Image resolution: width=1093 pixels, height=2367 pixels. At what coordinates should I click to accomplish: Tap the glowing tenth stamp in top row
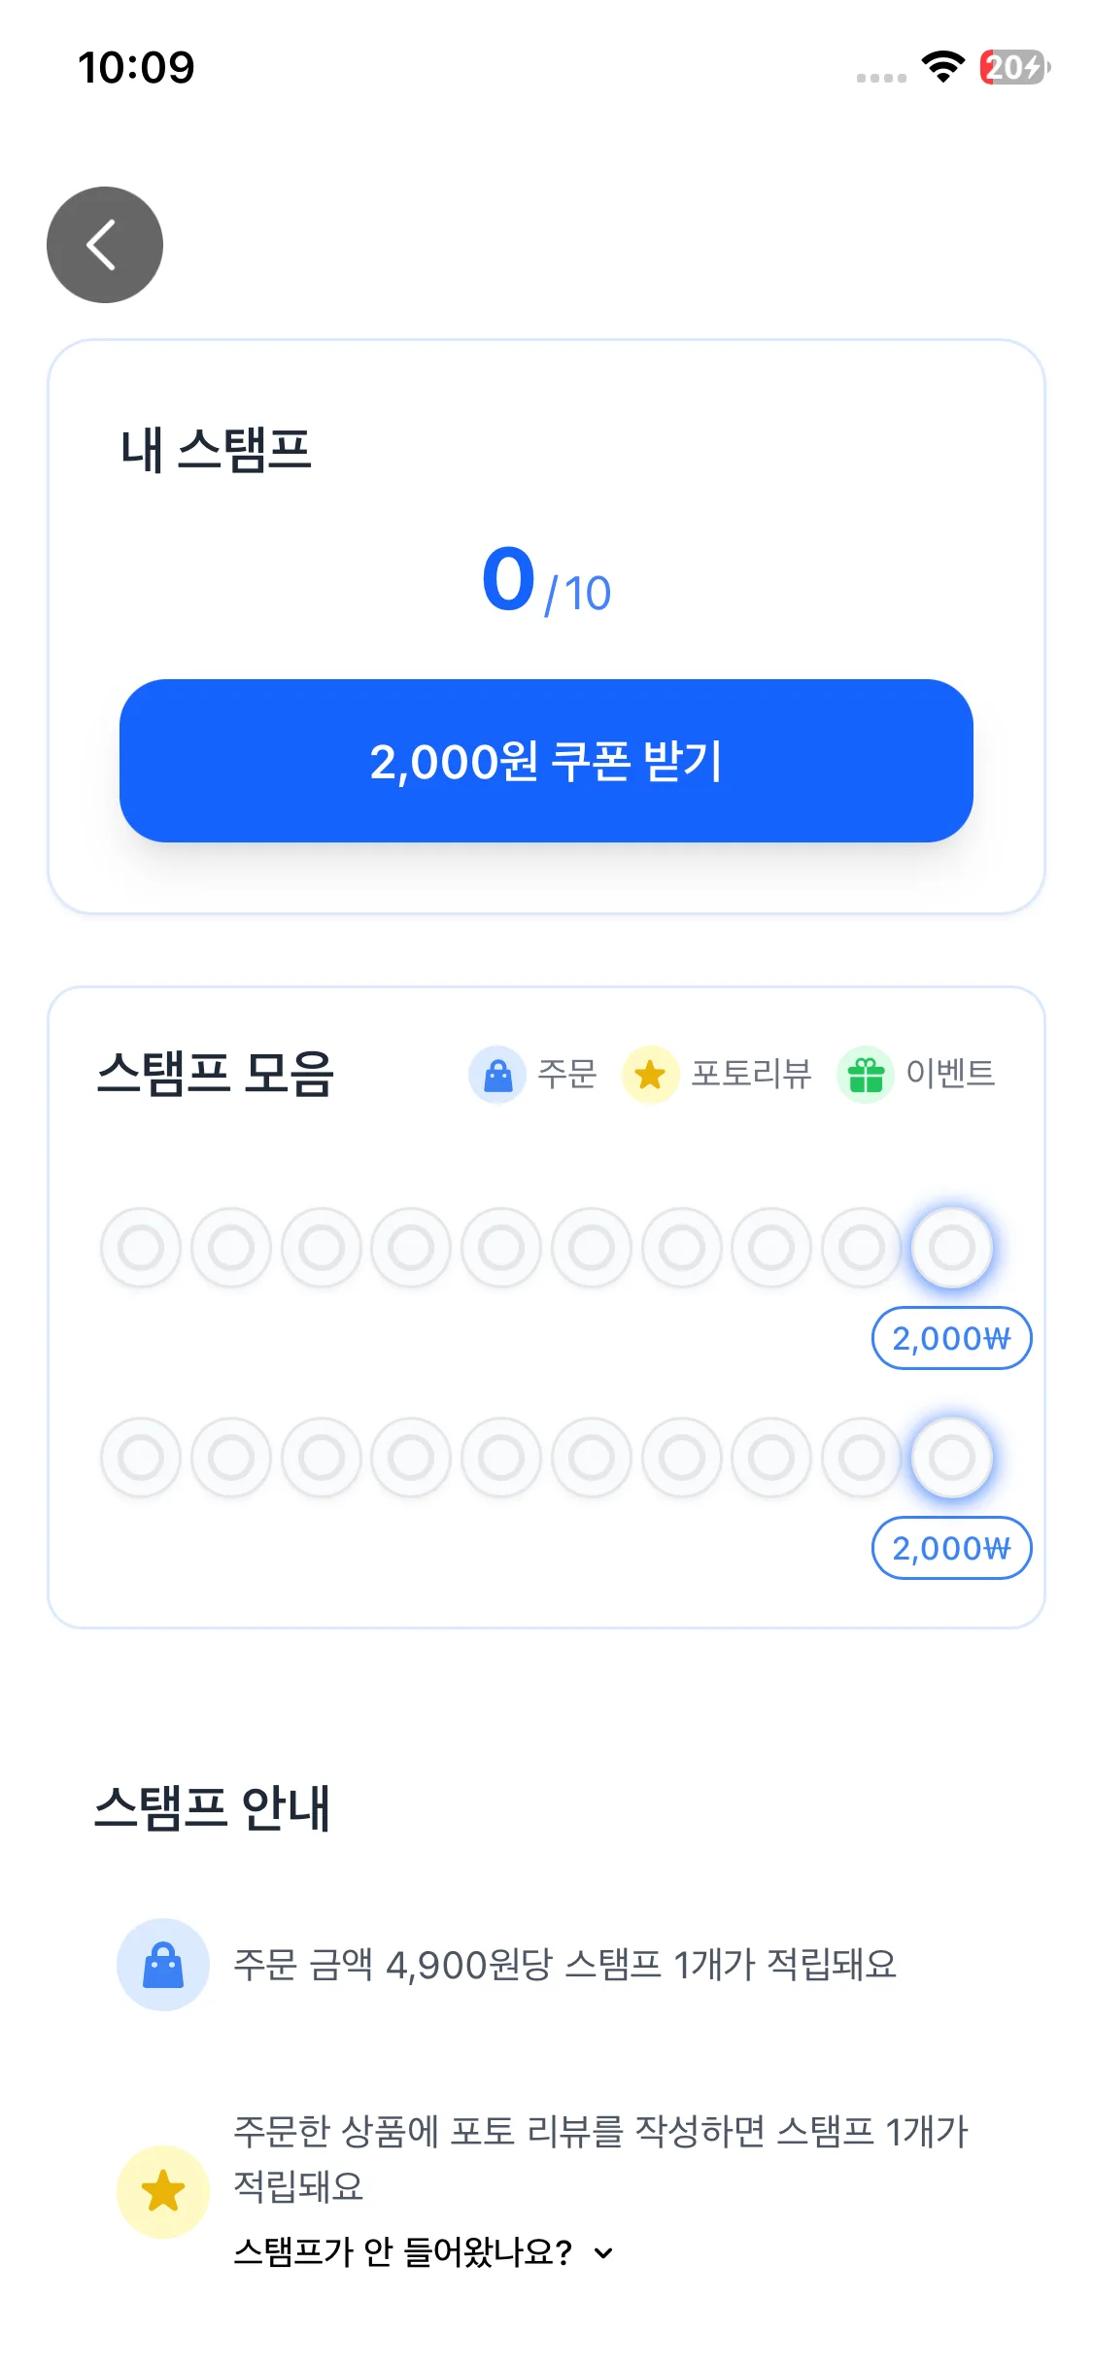coord(951,1248)
